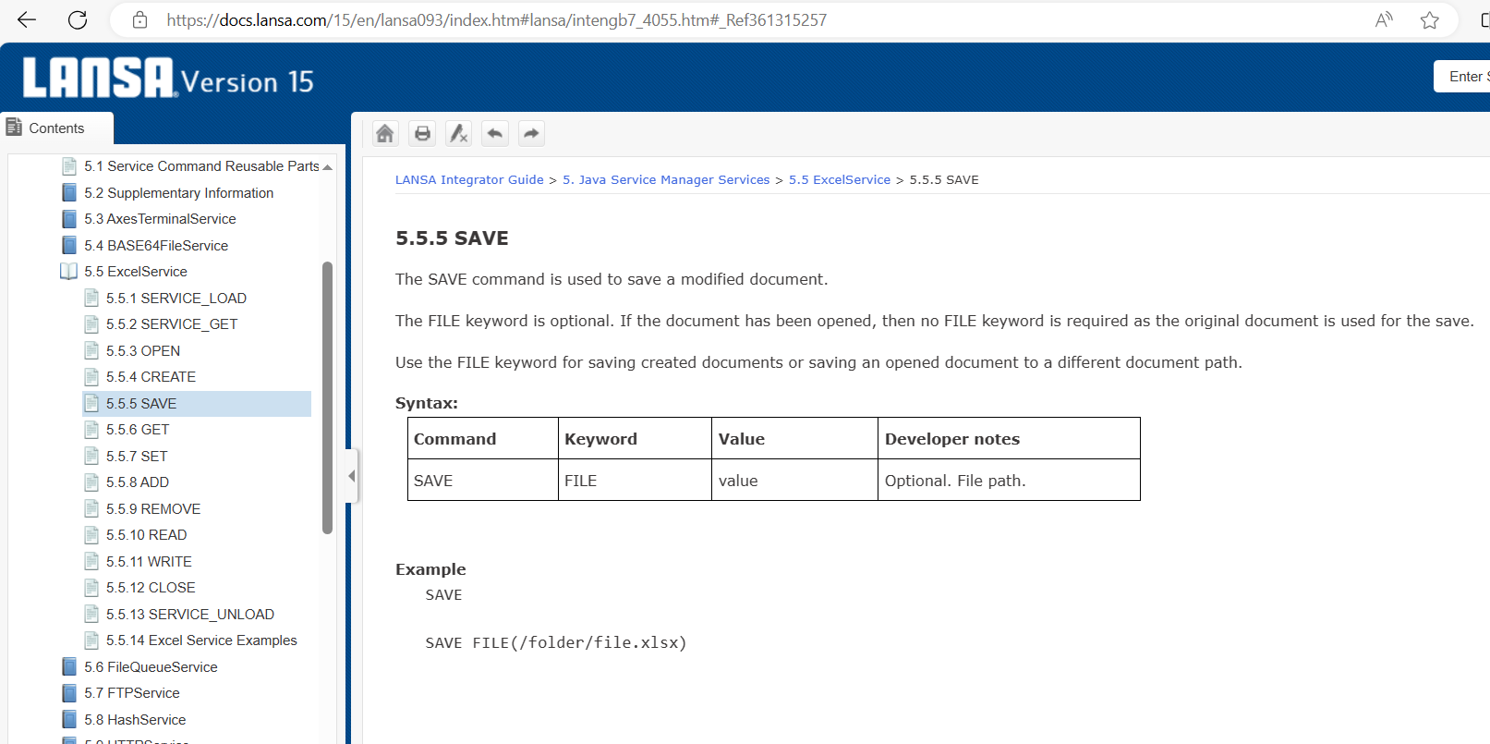Click the browser address bar URL

click(496, 20)
